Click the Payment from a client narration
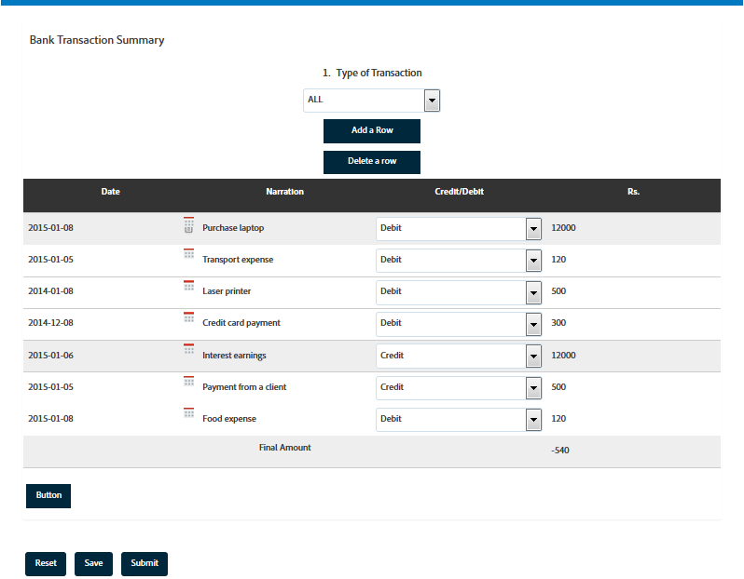Screen dimensions: 744x579 (244, 387)
